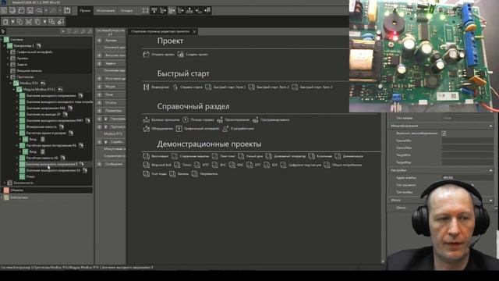Click the Дизельный генератор demo project icon
This screenshot has width=499, height=281.
(268, 156)
